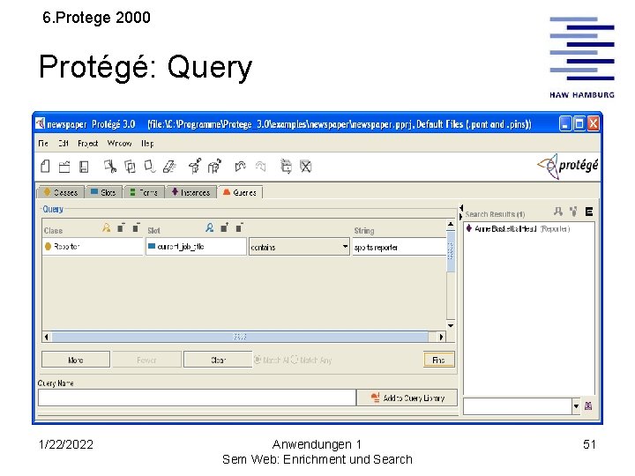The height and width of the screenshot is (476, 635).
Task: Open the Project menu
Action: [x=88, y=144]
